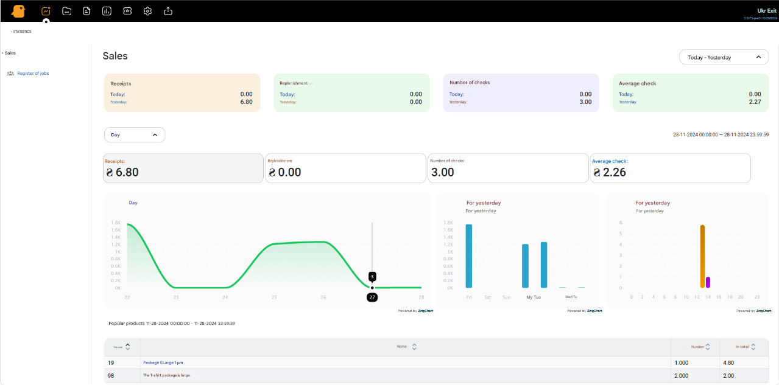Open the statistics chart icon
779x385 pixels.
tap(46, 11)
